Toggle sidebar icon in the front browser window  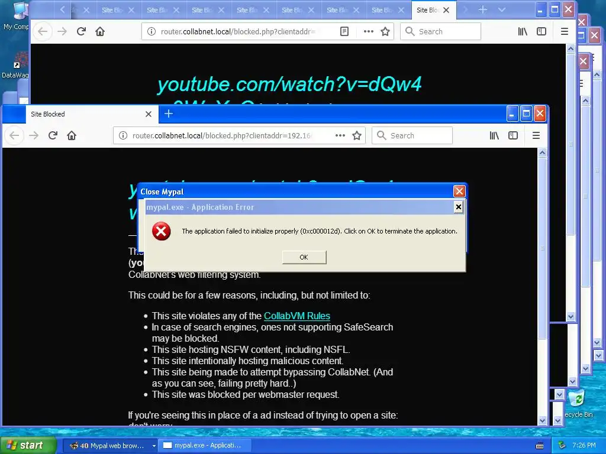point(513,135)
